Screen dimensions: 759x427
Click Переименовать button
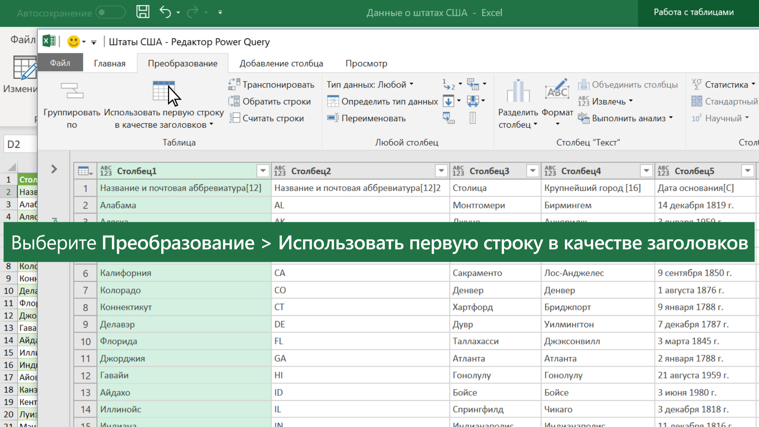click(x=366, y=118)
